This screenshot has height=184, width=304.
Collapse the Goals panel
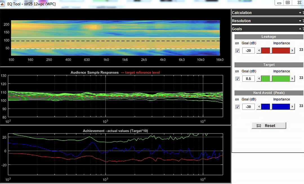click(x=300, y=29)
